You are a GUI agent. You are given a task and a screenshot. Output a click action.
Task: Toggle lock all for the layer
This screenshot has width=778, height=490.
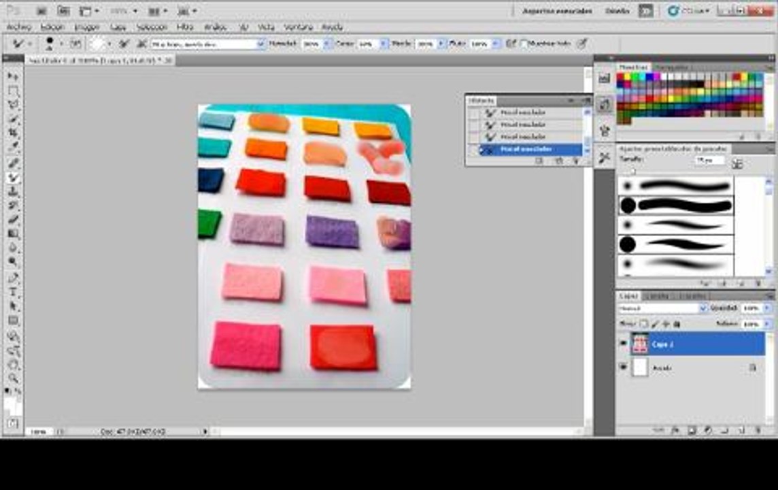tap(676, 324)
